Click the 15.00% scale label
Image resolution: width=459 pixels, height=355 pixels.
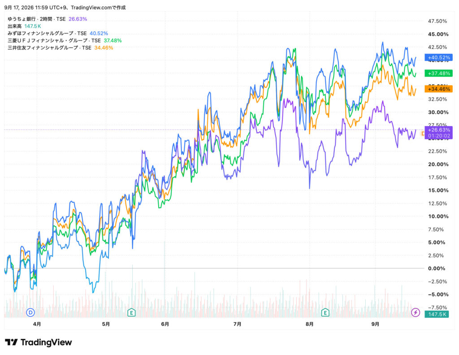pyautogui.click(x=438, y=190)
